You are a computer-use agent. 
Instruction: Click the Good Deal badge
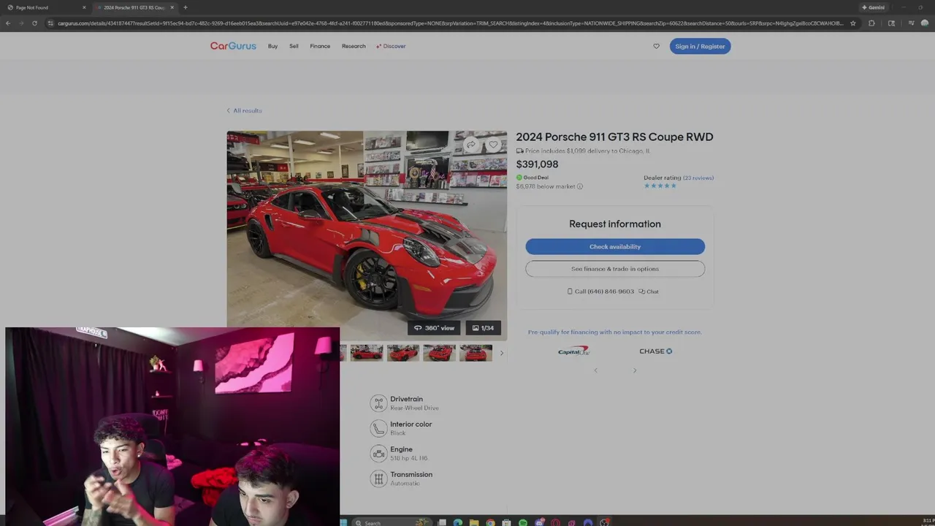coord(533,178)
